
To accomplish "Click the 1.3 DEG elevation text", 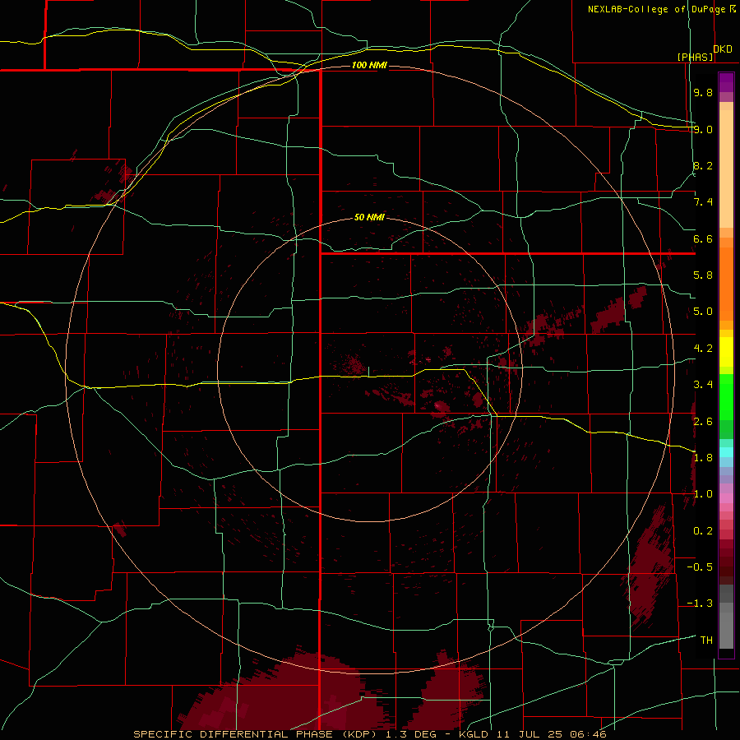I will (x=412, y=734).
